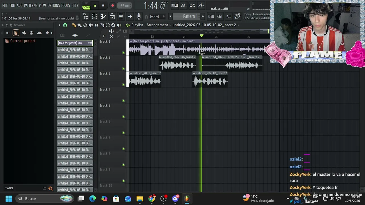365x205 pixels.
Task: Mute Track 1 with its green dot
Action: pyautogui.click(x=123, y=53)
